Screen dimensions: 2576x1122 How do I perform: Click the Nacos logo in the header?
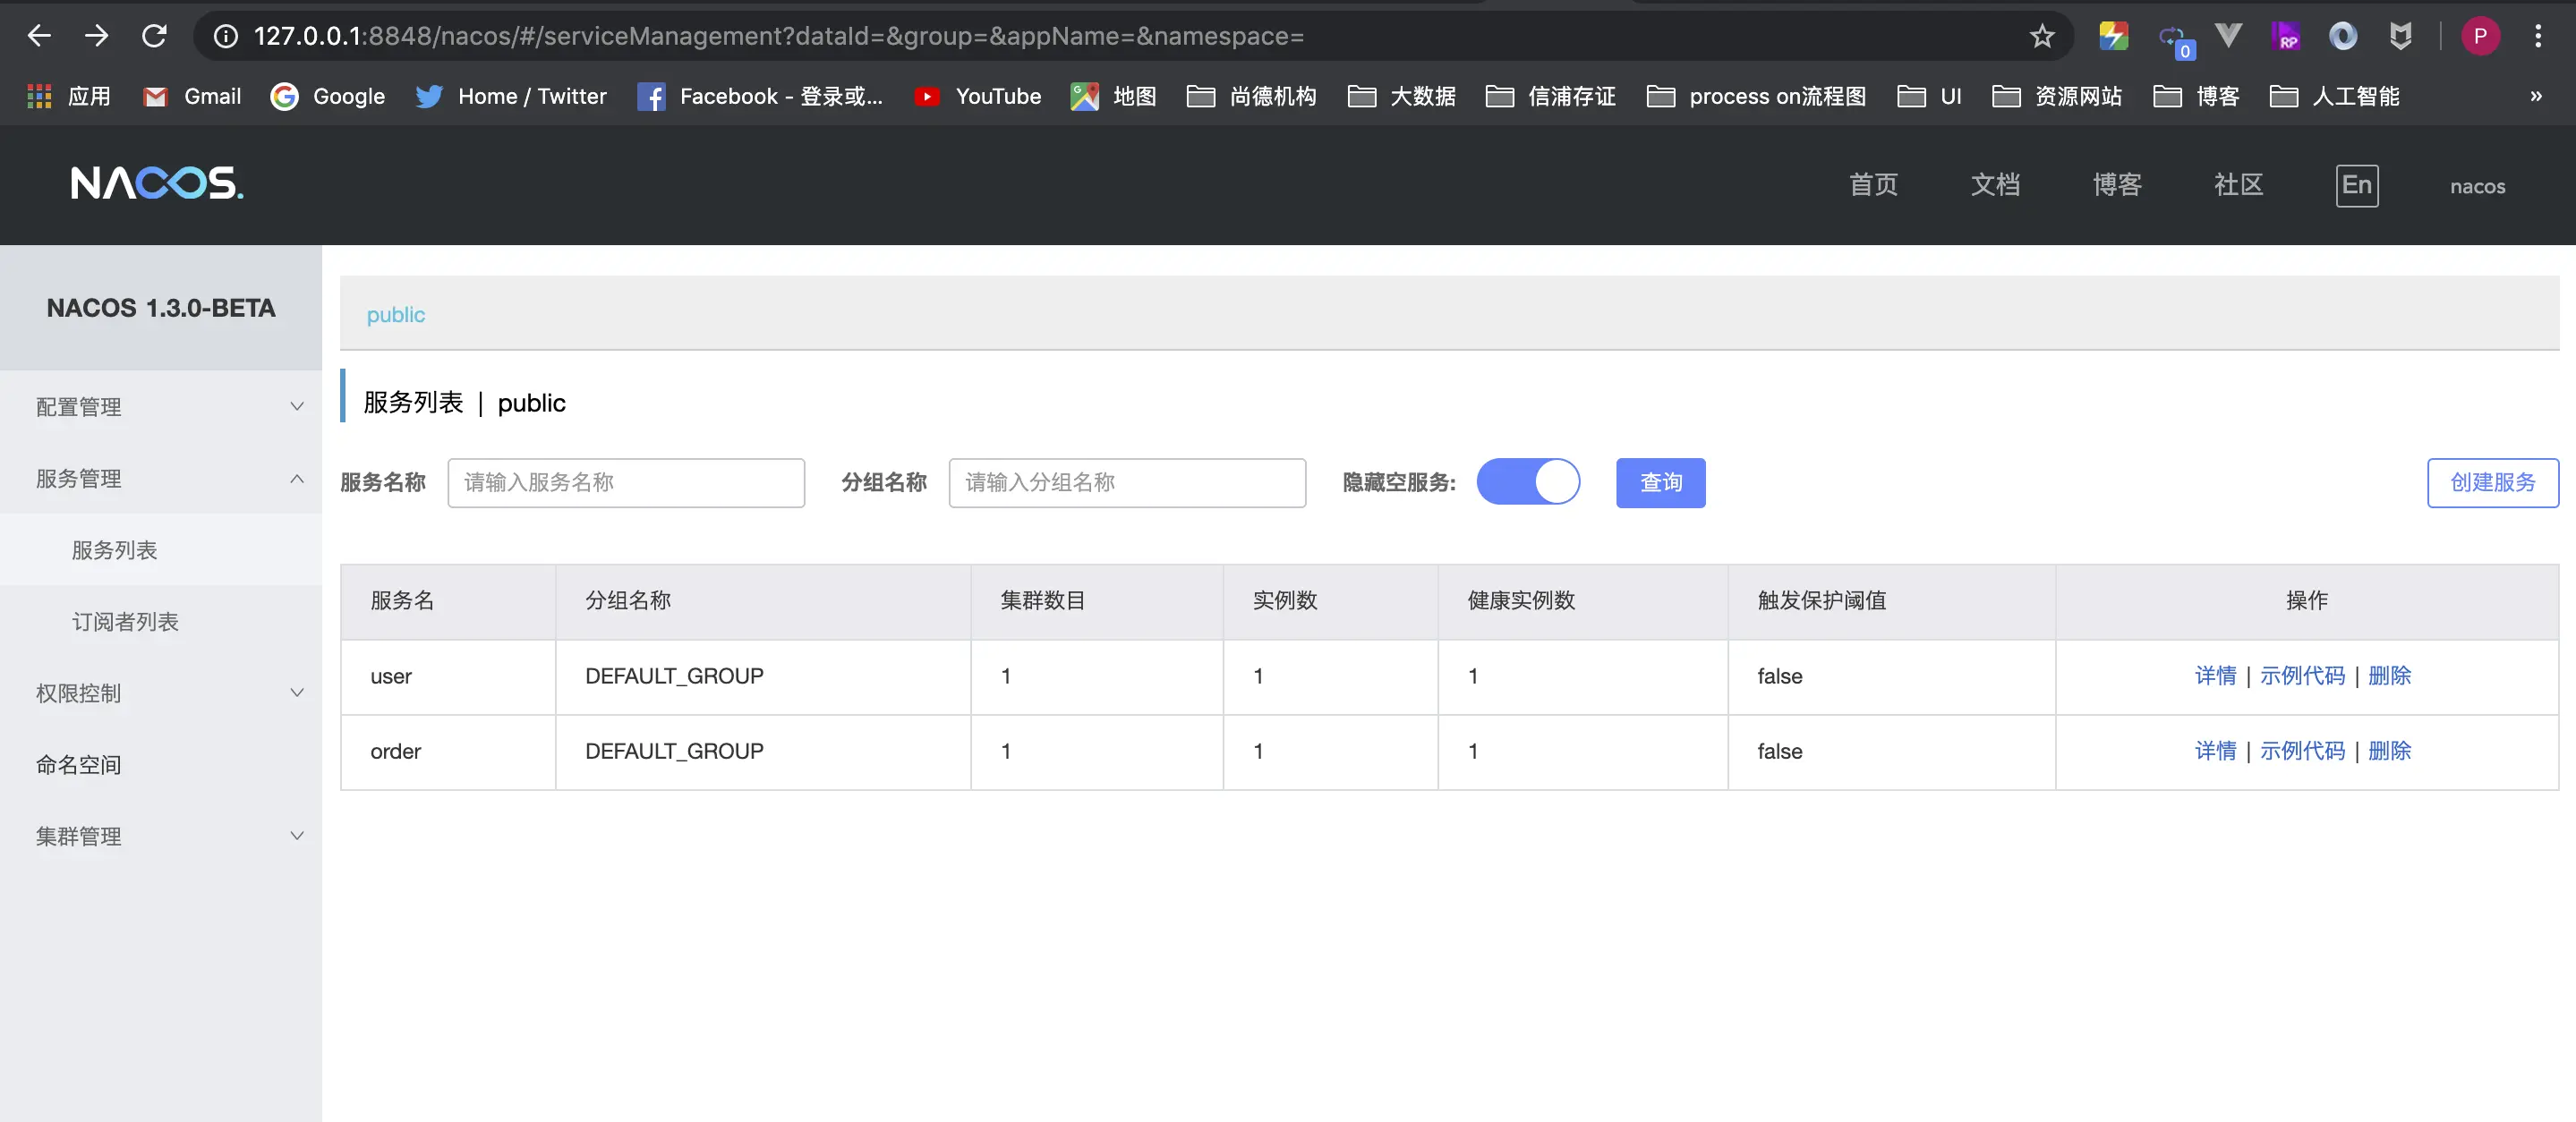157,183
